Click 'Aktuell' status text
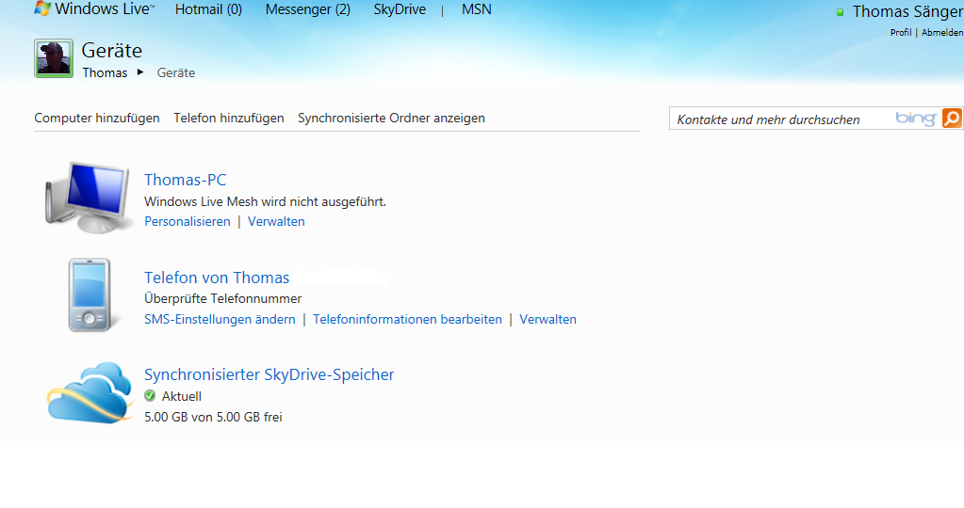The height and width of the screenshot is (508, 964). click(x=181, y=396)
